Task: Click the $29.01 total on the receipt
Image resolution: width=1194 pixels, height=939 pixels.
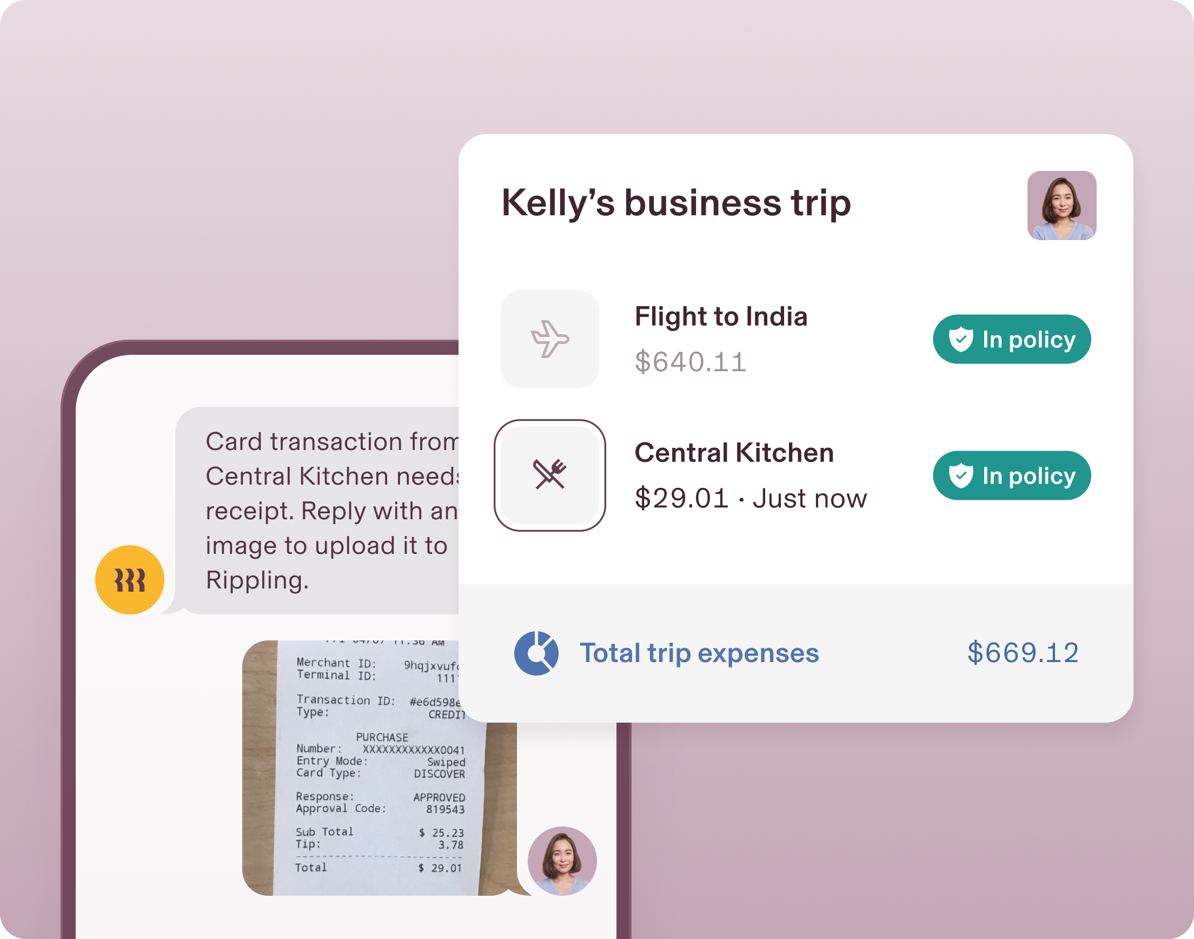Action: pyautogui.click(x=440, y=868)
